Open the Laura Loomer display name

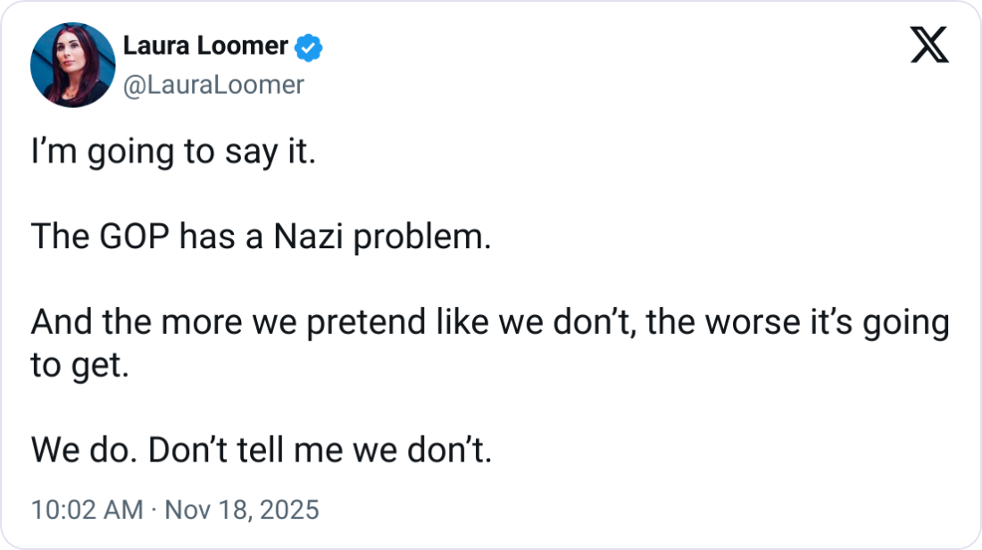pos(204,46)
